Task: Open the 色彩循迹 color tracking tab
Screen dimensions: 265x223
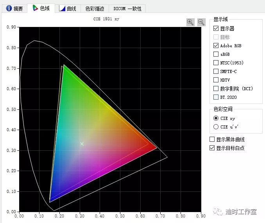Action: (95, 9)
